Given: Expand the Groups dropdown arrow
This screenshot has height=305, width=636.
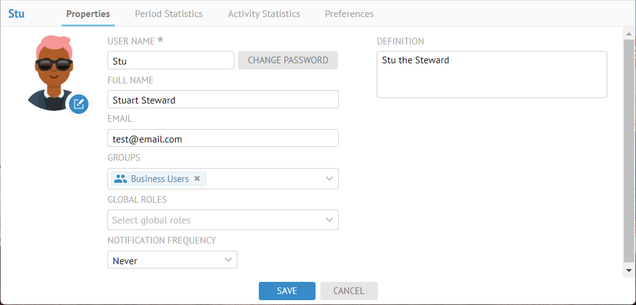Looking at the screenshot, I should point(330,179).
